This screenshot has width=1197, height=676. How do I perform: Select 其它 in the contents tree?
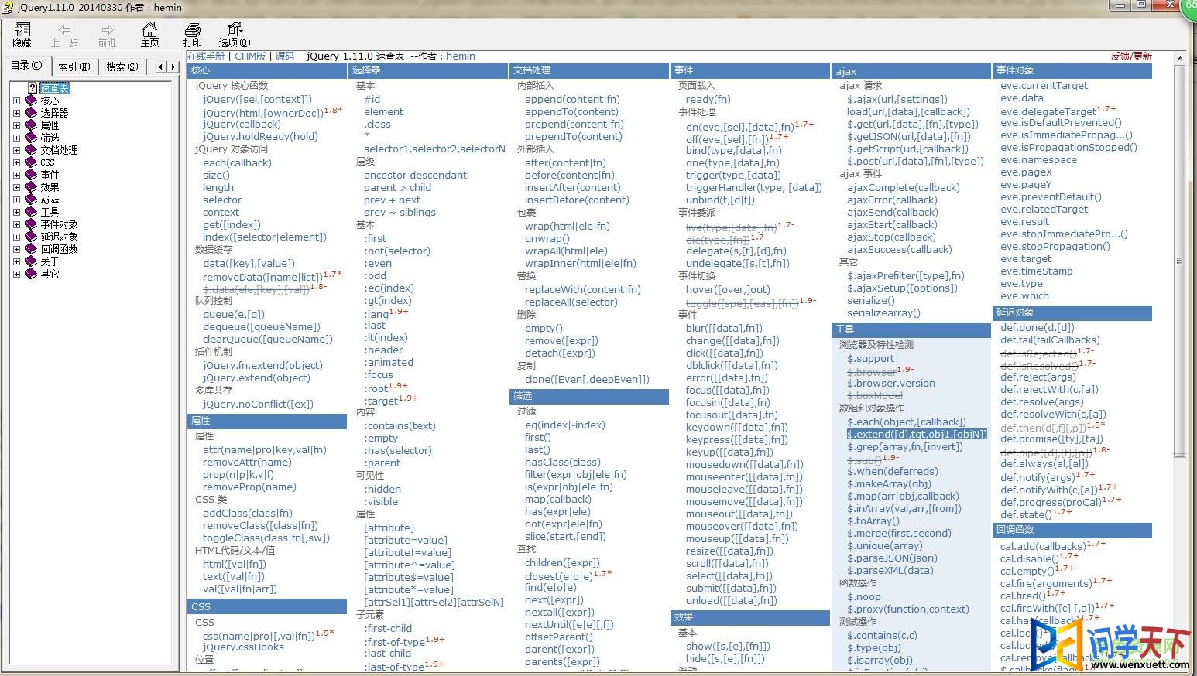(x=50, y=274)
